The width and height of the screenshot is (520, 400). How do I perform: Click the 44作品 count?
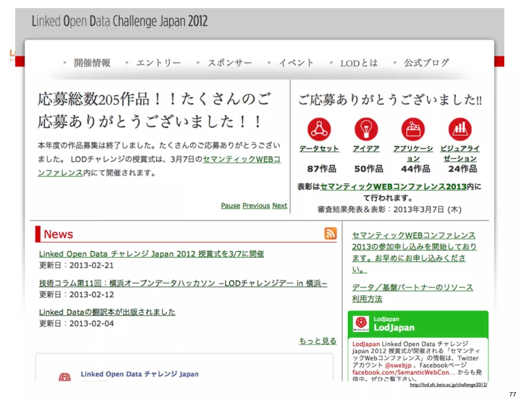coord(416,169)
